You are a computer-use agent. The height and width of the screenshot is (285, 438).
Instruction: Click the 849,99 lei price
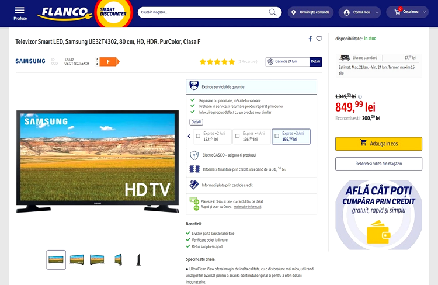pos(355,107)
